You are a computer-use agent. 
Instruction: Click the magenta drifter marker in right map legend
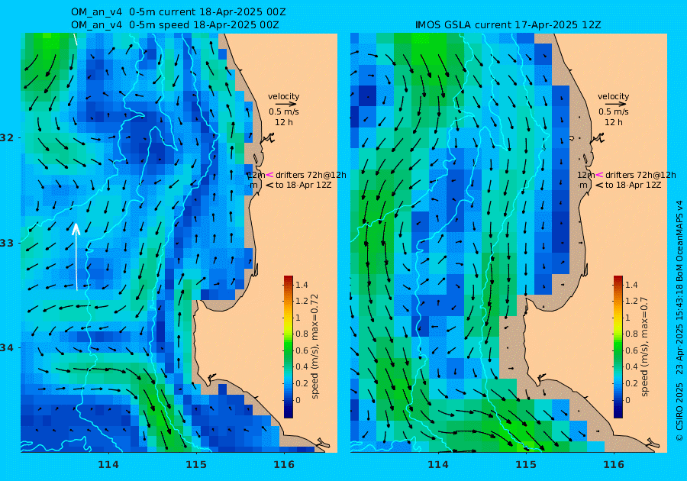point(599,175)
